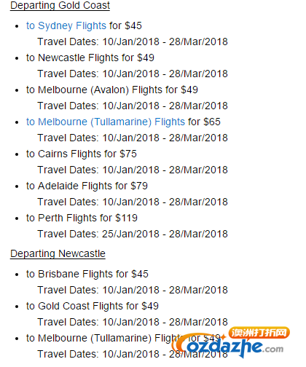
Task: Click the orange Chinese text badge in watermark
Action: click(259, 333)
